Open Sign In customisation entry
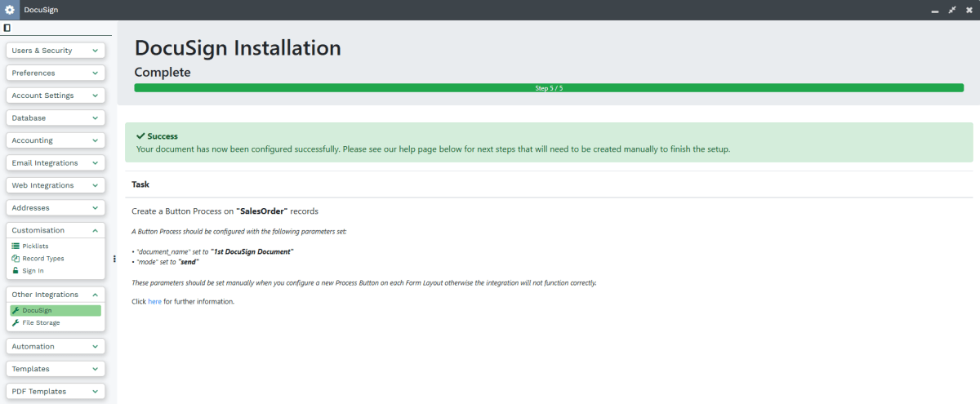980x404 pixels. tap(56, 270)
